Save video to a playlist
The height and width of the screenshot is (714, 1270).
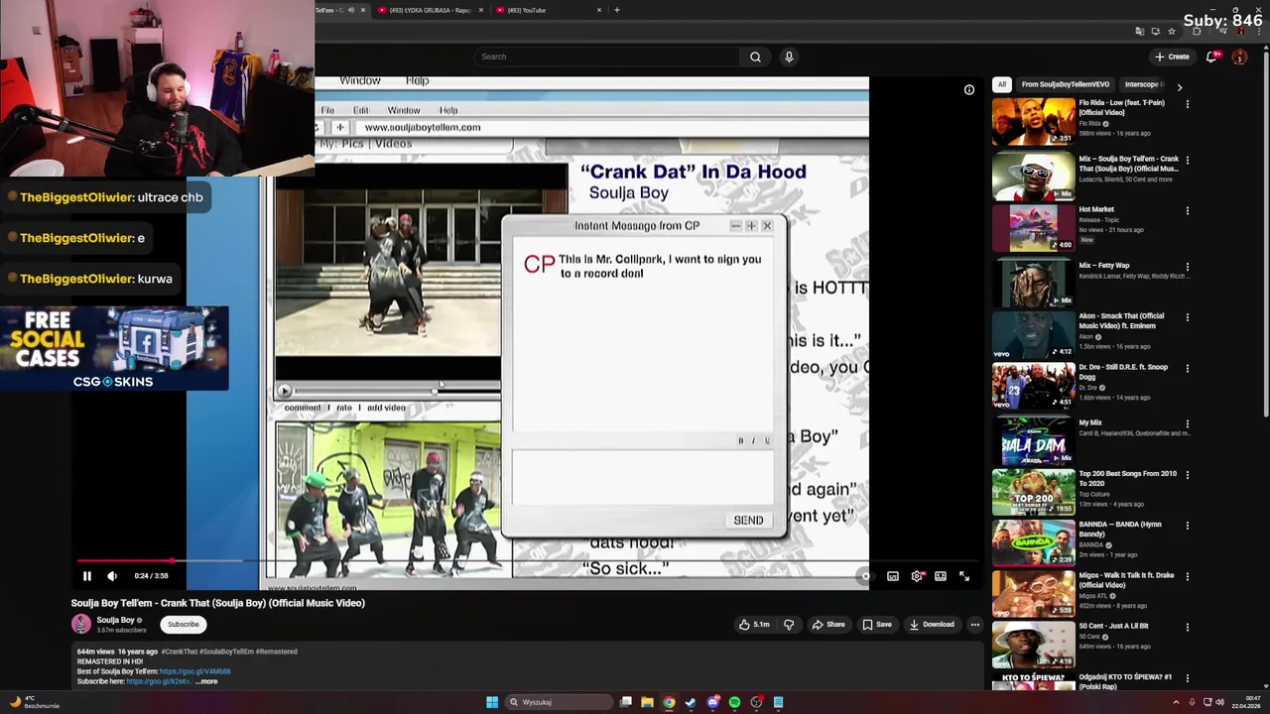(876, 625)
